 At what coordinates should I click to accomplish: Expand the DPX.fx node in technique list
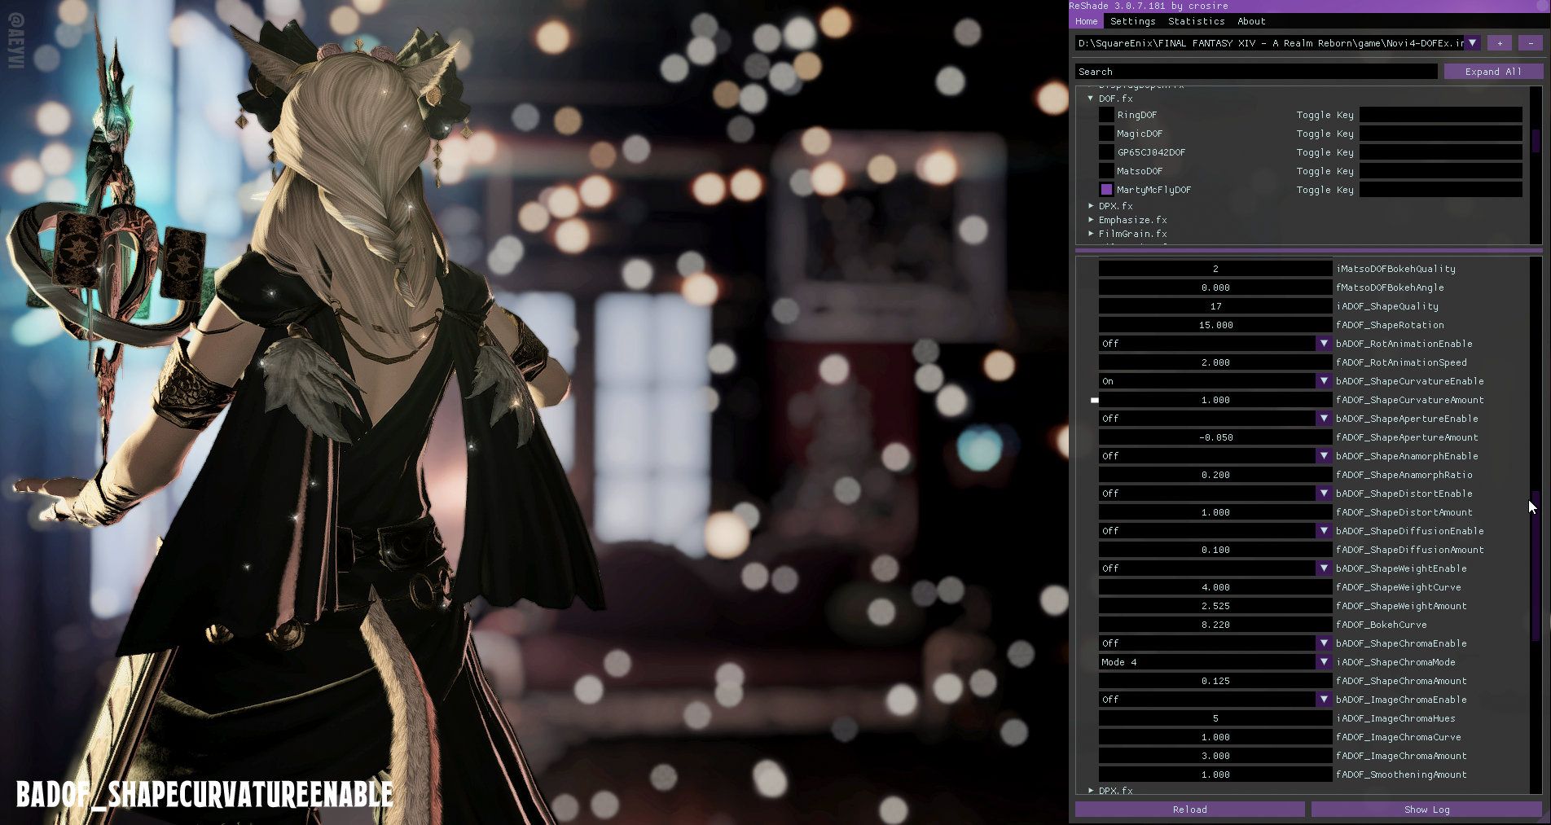pyautogui.click(x=1091, y=206)
